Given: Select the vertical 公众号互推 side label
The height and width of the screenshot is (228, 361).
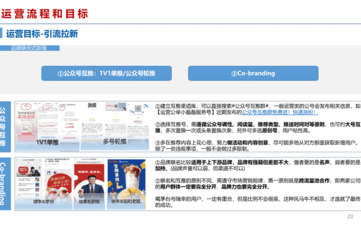Looking at the screenshot, I should tap(5, 127).
